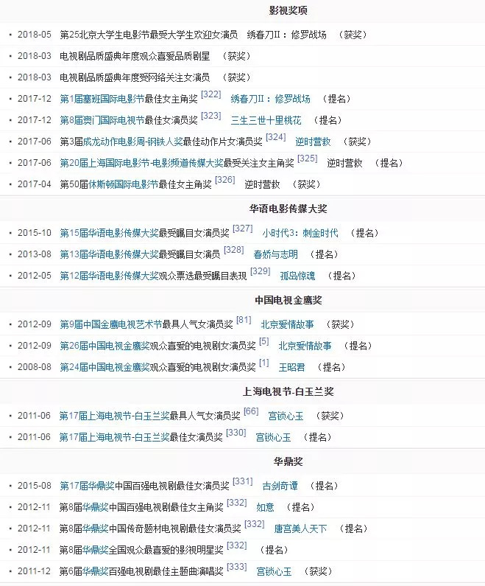Open 三生三世十里桃花 link

click(266, 120)
